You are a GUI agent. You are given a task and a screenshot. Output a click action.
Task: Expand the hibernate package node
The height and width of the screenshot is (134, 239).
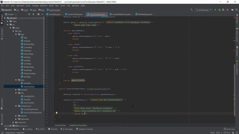pyautogui.click(x=16, y=119)
